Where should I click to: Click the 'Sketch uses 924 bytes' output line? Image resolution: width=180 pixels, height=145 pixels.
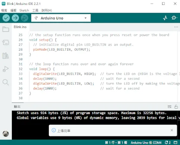click(x=91, y=113)
